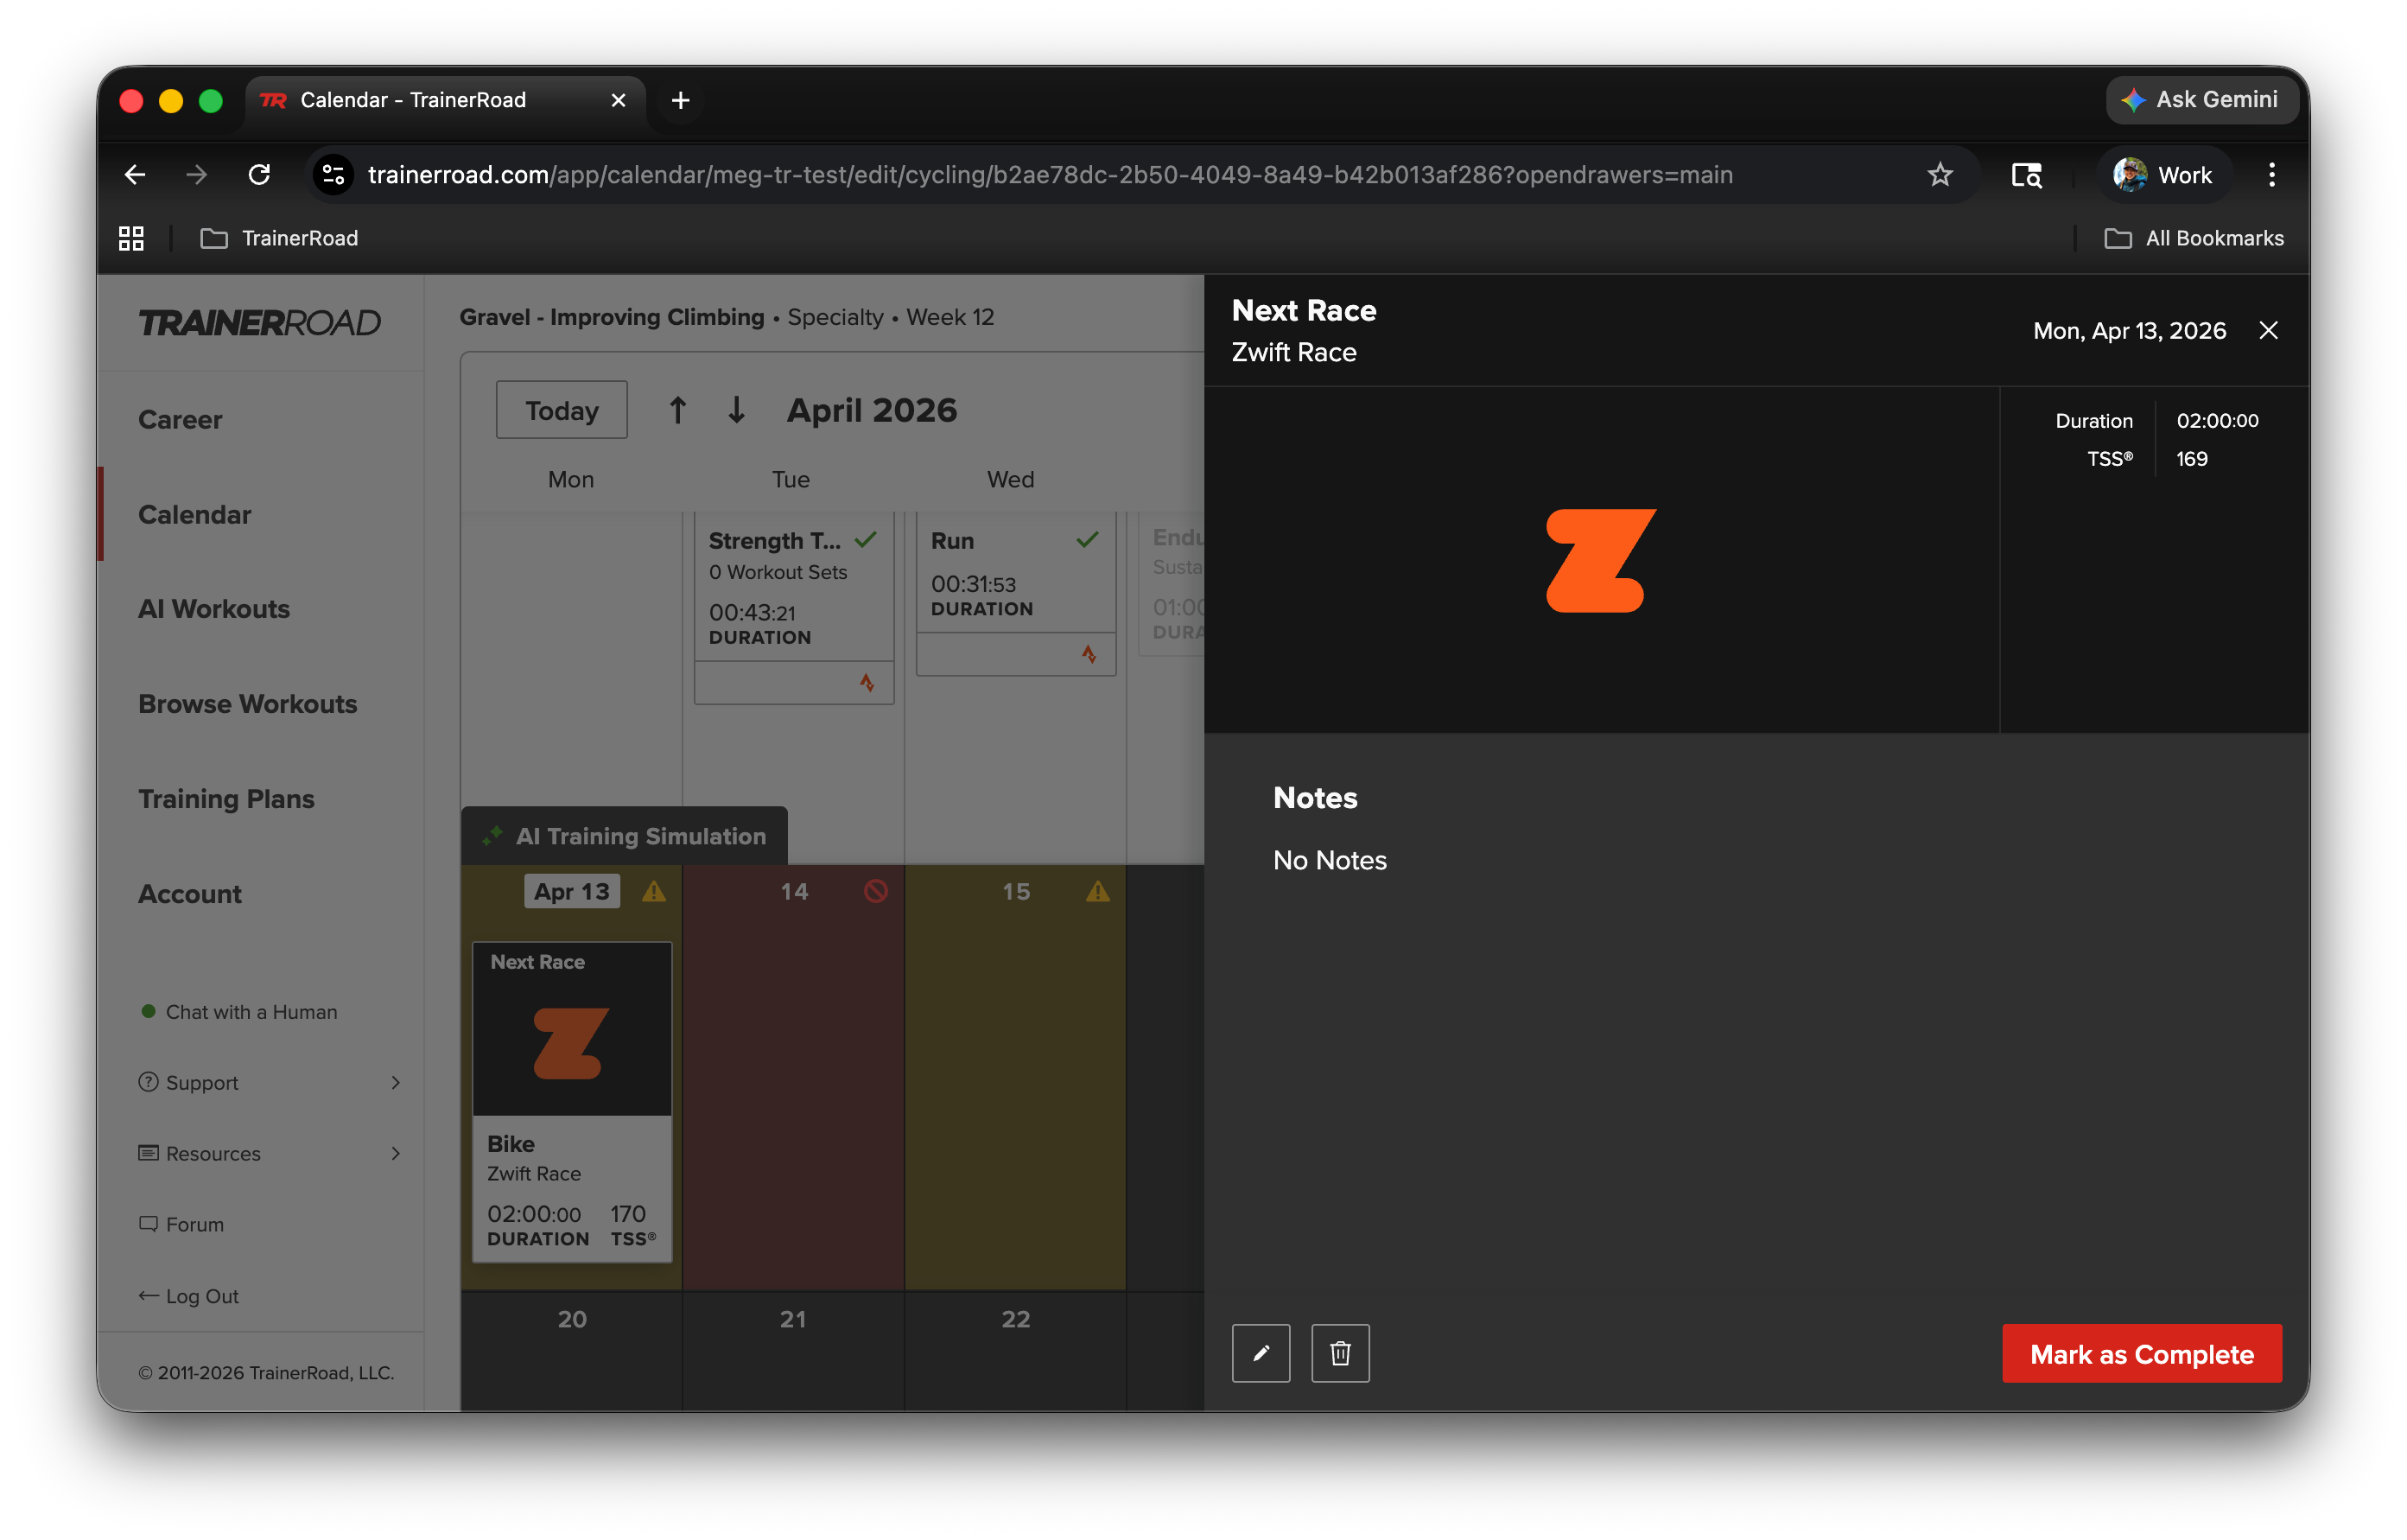The image size is (2407, 1540).
Task: Click warning icon on day 15
Action: 1097,891
